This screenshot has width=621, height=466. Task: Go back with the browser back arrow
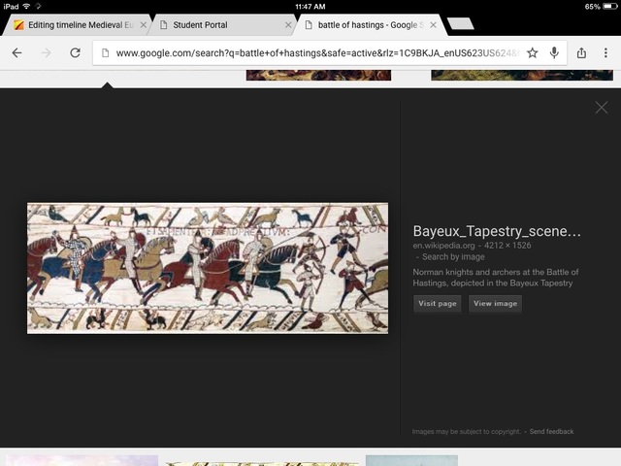point(17,52)
